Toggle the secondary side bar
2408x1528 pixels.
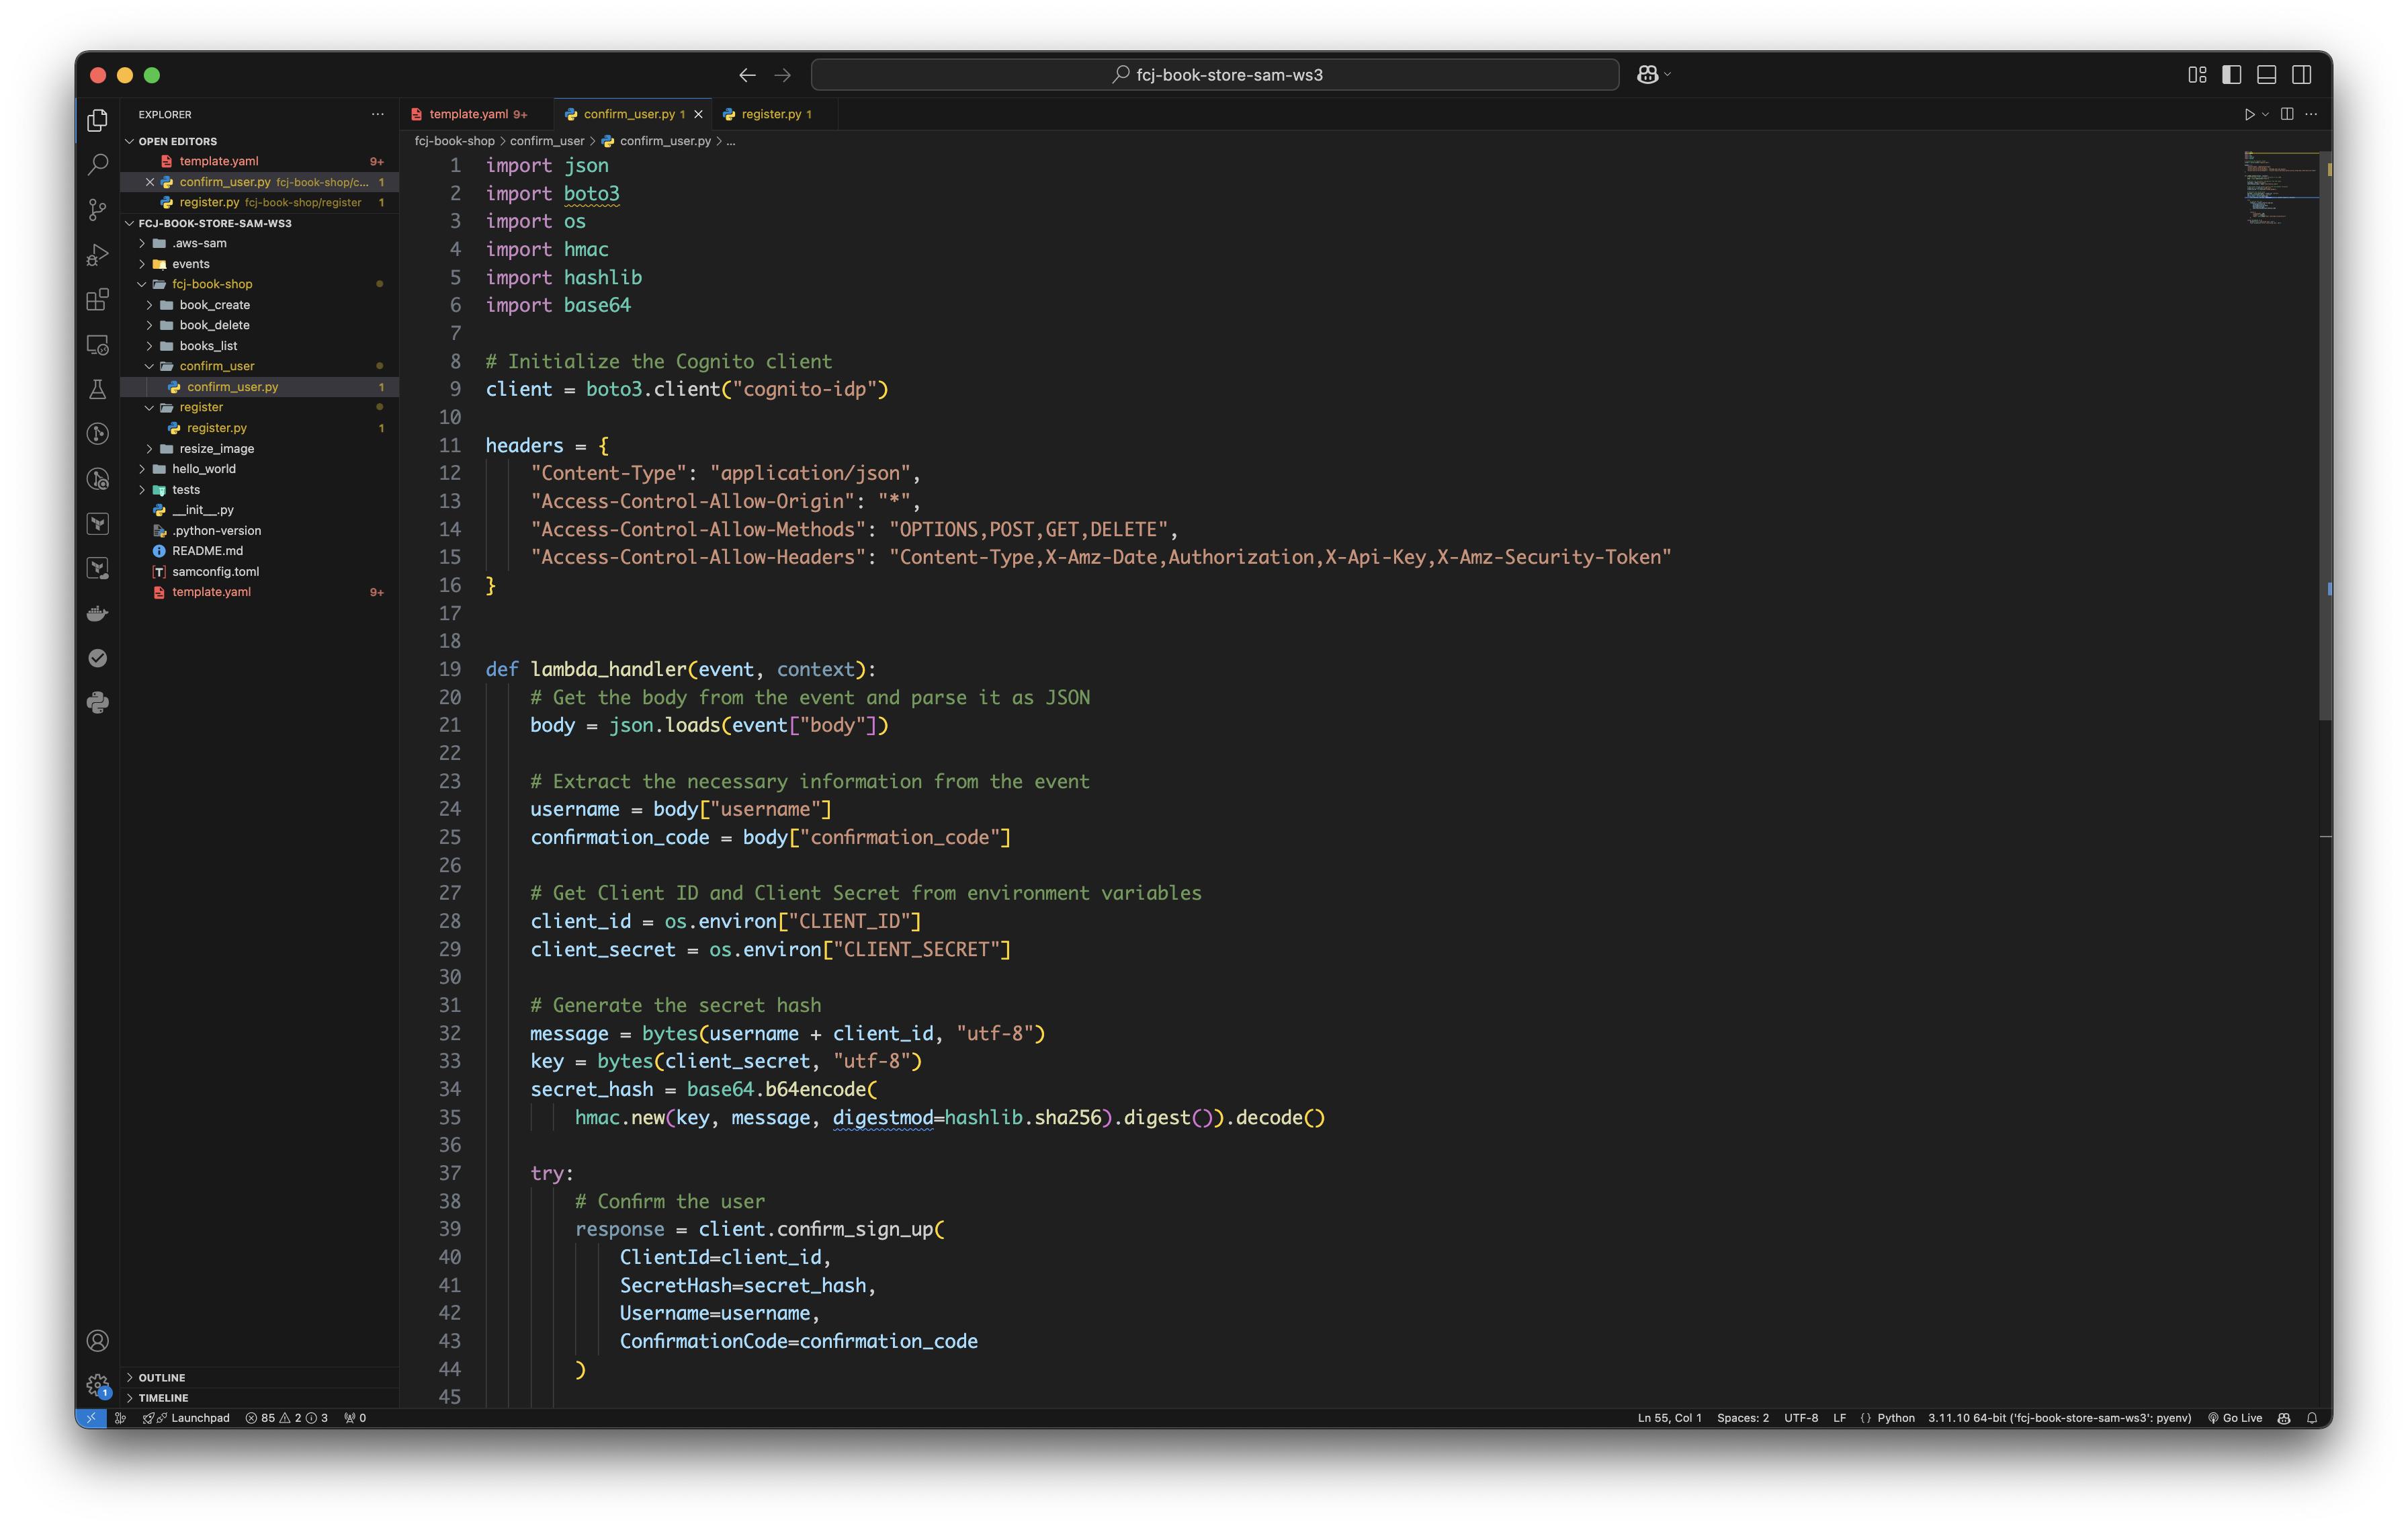coord(2301,75)
